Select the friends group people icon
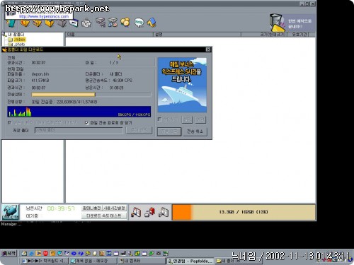Viewport: 354px width, 265px height. (x=125, y=23)
